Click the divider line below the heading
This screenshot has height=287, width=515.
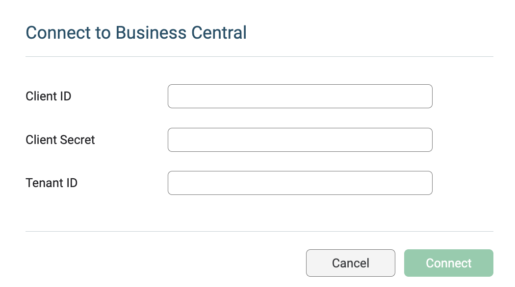pyautogui.click(x=259, y=56)
